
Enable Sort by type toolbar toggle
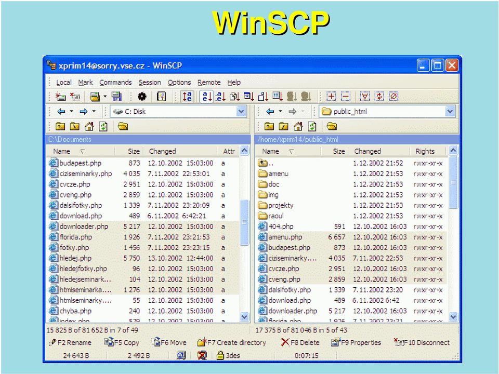(x=234, y=97)
